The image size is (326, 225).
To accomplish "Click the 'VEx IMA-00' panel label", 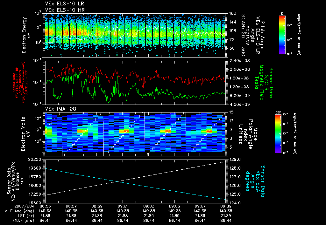I will pyautogui.click(x=60, y=109).
